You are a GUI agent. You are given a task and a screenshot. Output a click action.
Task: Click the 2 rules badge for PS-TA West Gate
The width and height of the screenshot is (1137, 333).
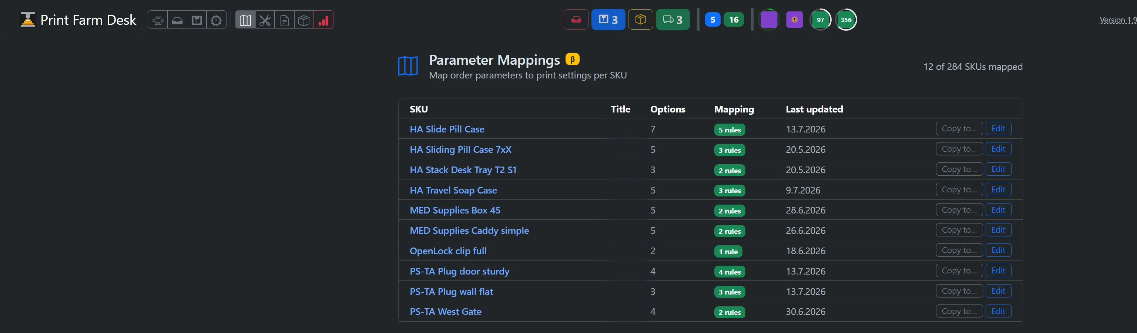[x=730, y=312]
